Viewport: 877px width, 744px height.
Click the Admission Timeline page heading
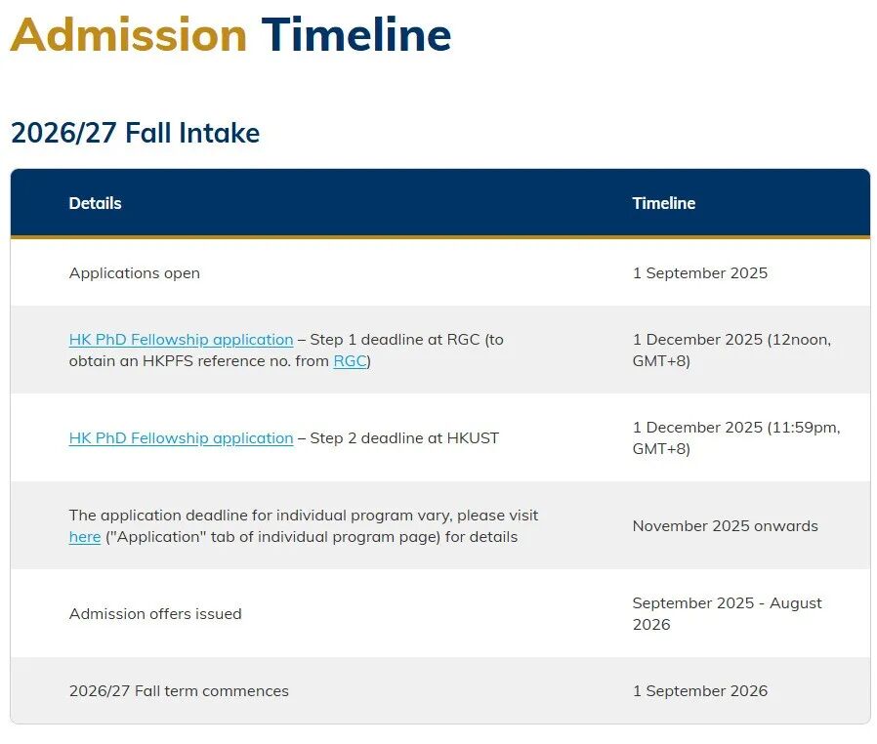tap(231, 35)
